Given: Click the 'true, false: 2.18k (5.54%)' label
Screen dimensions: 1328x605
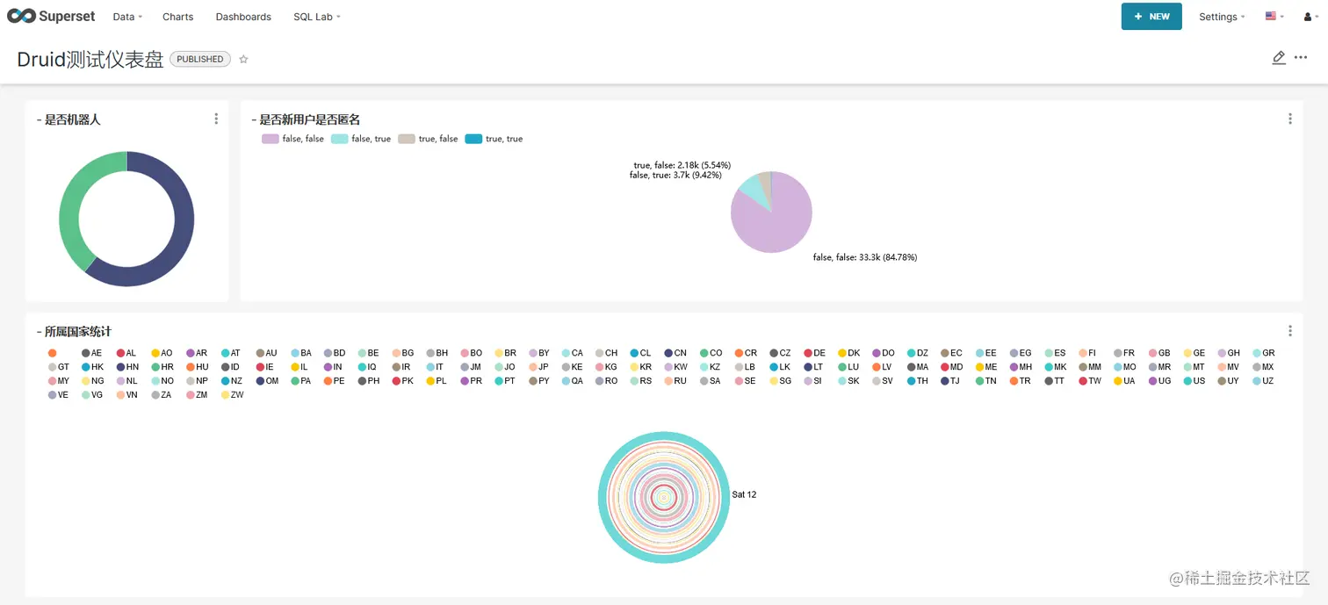Looking at the screenshot, I should click(682, 165).
